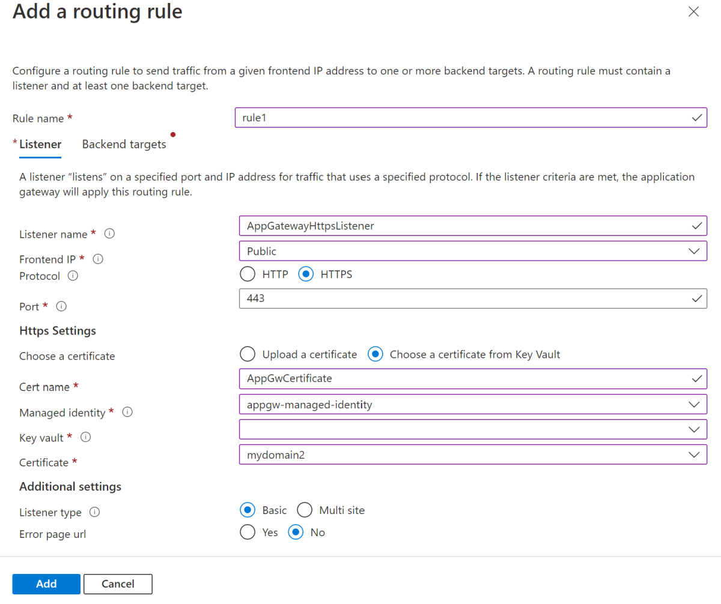
Task: Show the Key vault info tooltip
Action: (x=85, y=438)
